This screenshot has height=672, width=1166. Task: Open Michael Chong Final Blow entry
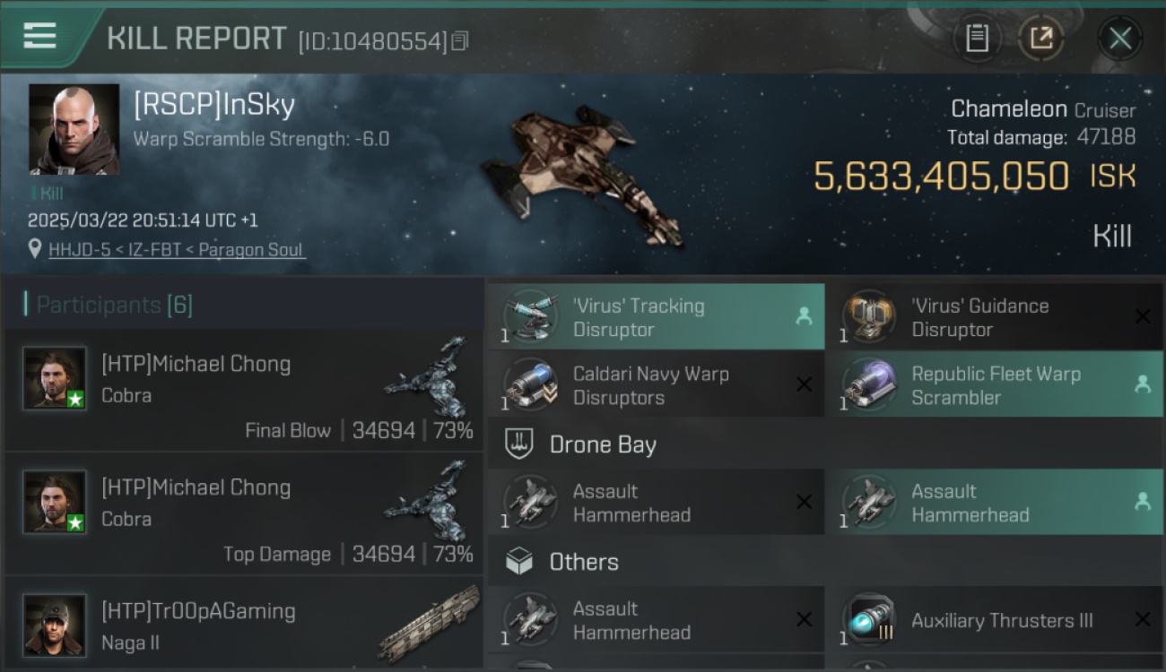pyautogui.click(x=243, y=391)
